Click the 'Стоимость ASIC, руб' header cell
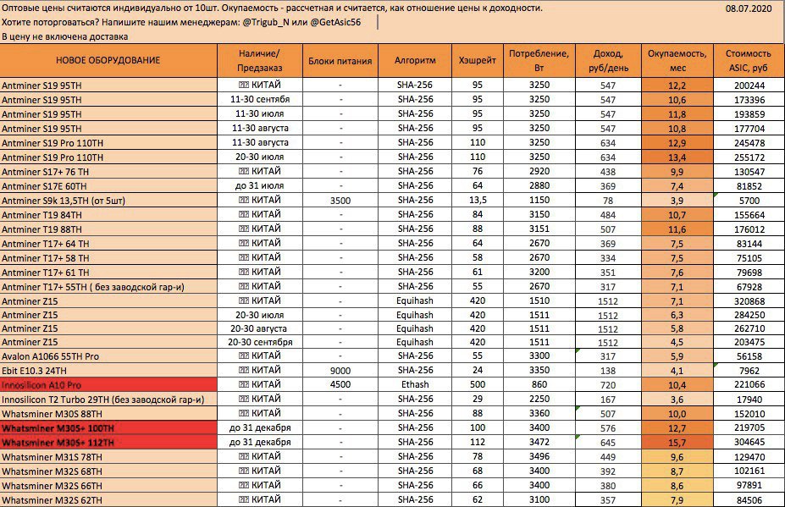Image resolution: width=785 pixels, height=507 pixels. coord(749,61)
